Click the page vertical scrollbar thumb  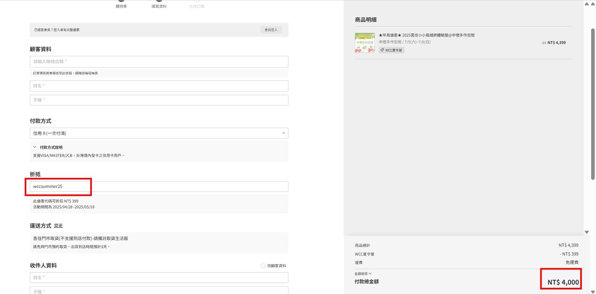point(593,104)
